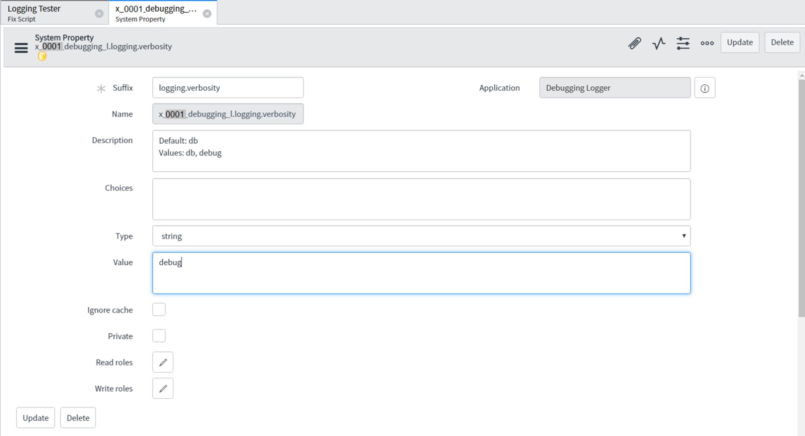Click the Application field showing Debugging Logger

(615, 88)
